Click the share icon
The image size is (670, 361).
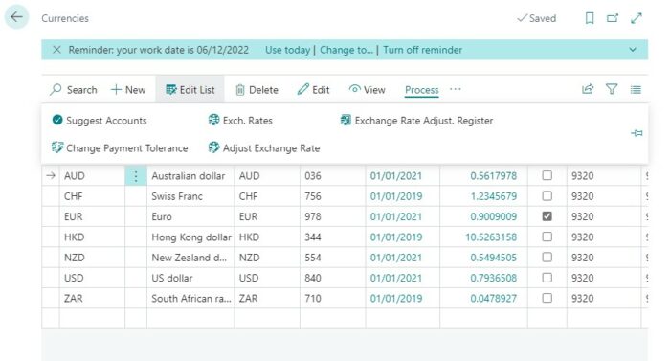coord(588,89)
